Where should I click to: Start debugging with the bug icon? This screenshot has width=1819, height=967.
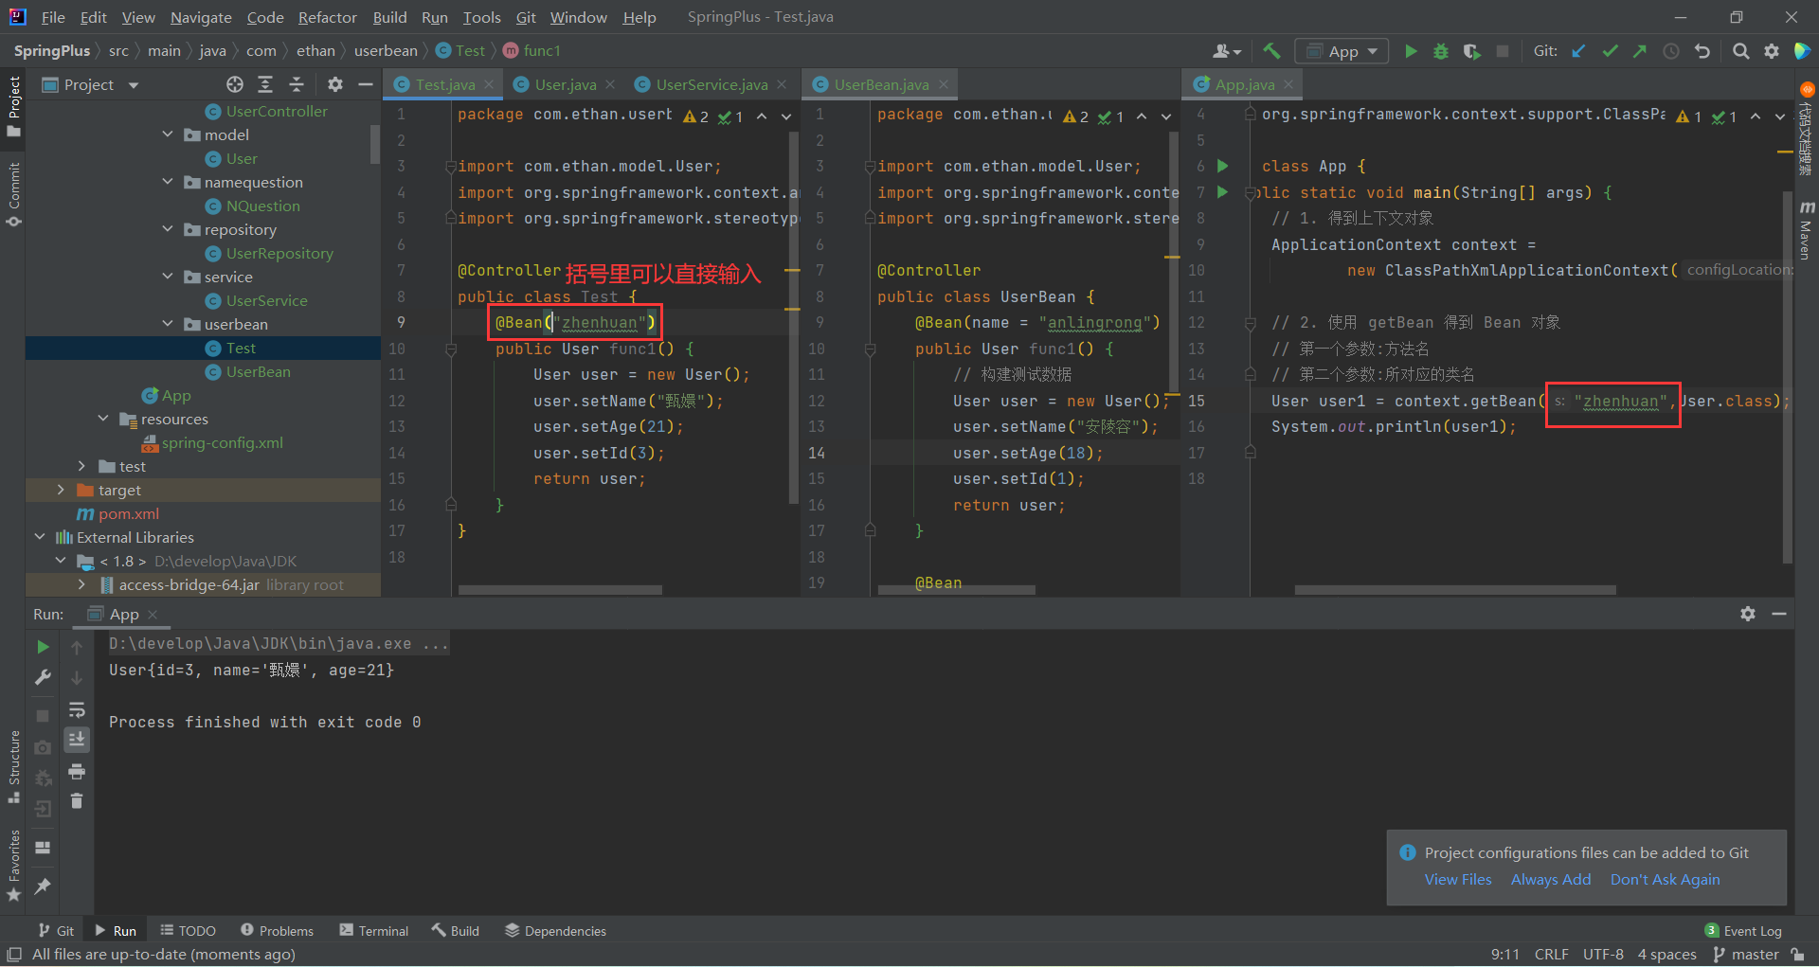pyautogui.click(x=1441, y=51)
